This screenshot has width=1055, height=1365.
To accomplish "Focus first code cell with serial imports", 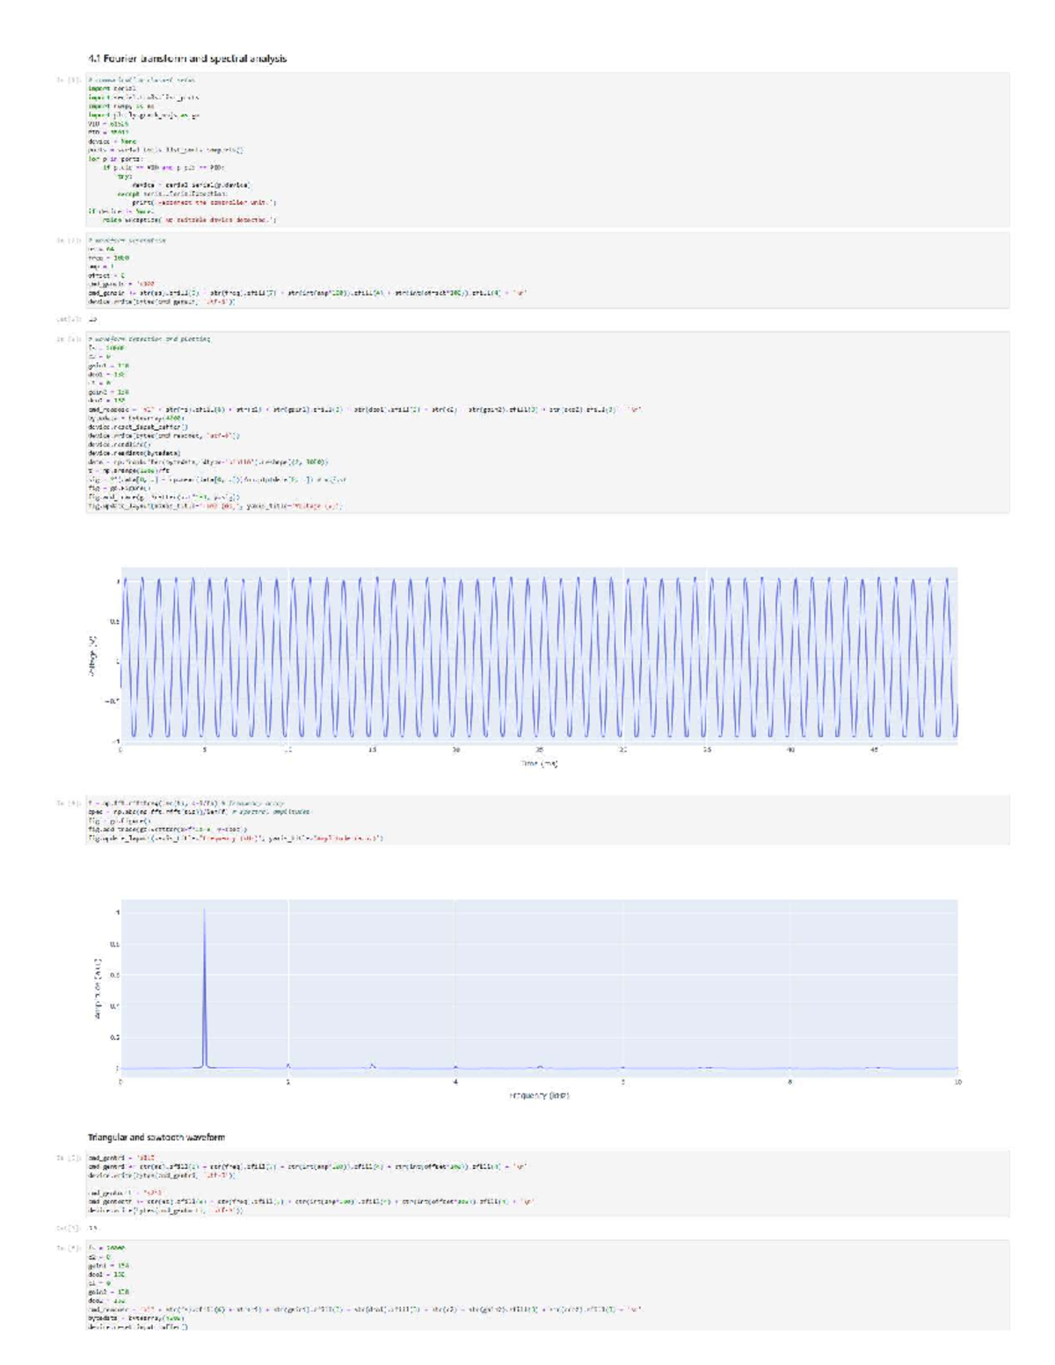I will pos(549,149).
